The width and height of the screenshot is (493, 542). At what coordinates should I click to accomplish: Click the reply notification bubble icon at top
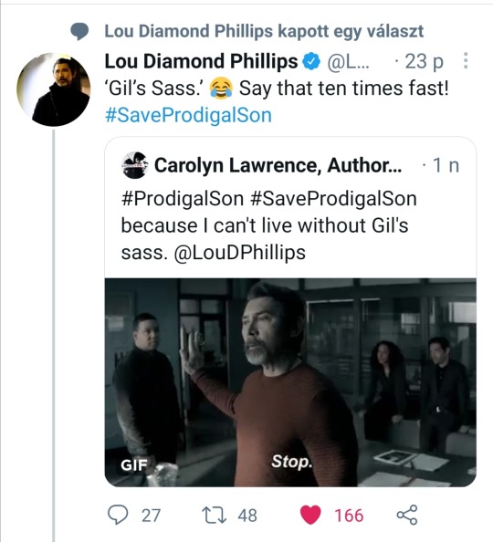coord(79,31)
